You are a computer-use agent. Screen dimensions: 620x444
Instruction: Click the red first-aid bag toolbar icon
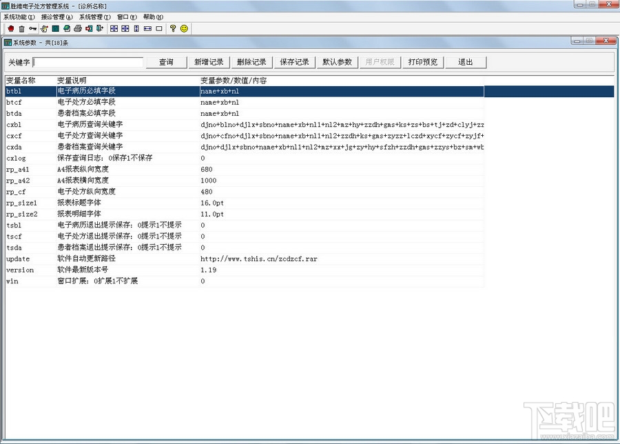click(10, 28)
